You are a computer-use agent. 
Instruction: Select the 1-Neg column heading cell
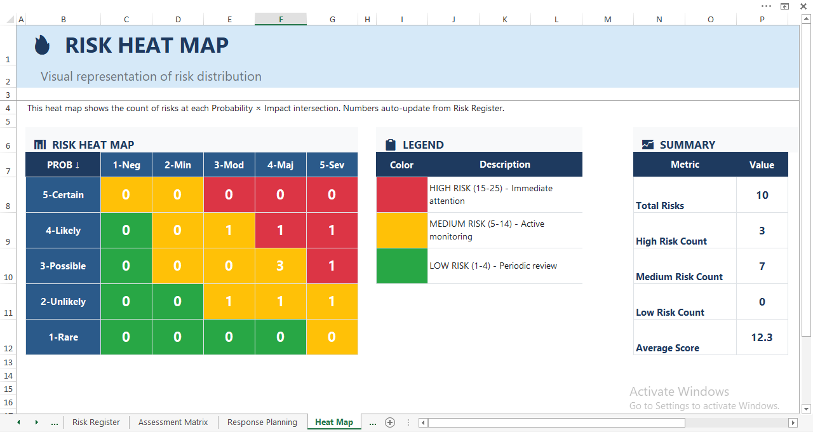[x=126, y=165]
